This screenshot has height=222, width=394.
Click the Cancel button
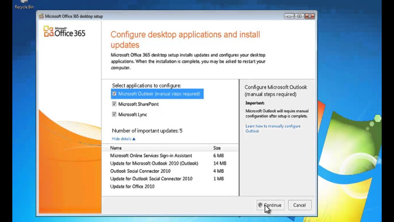[300, 205]
